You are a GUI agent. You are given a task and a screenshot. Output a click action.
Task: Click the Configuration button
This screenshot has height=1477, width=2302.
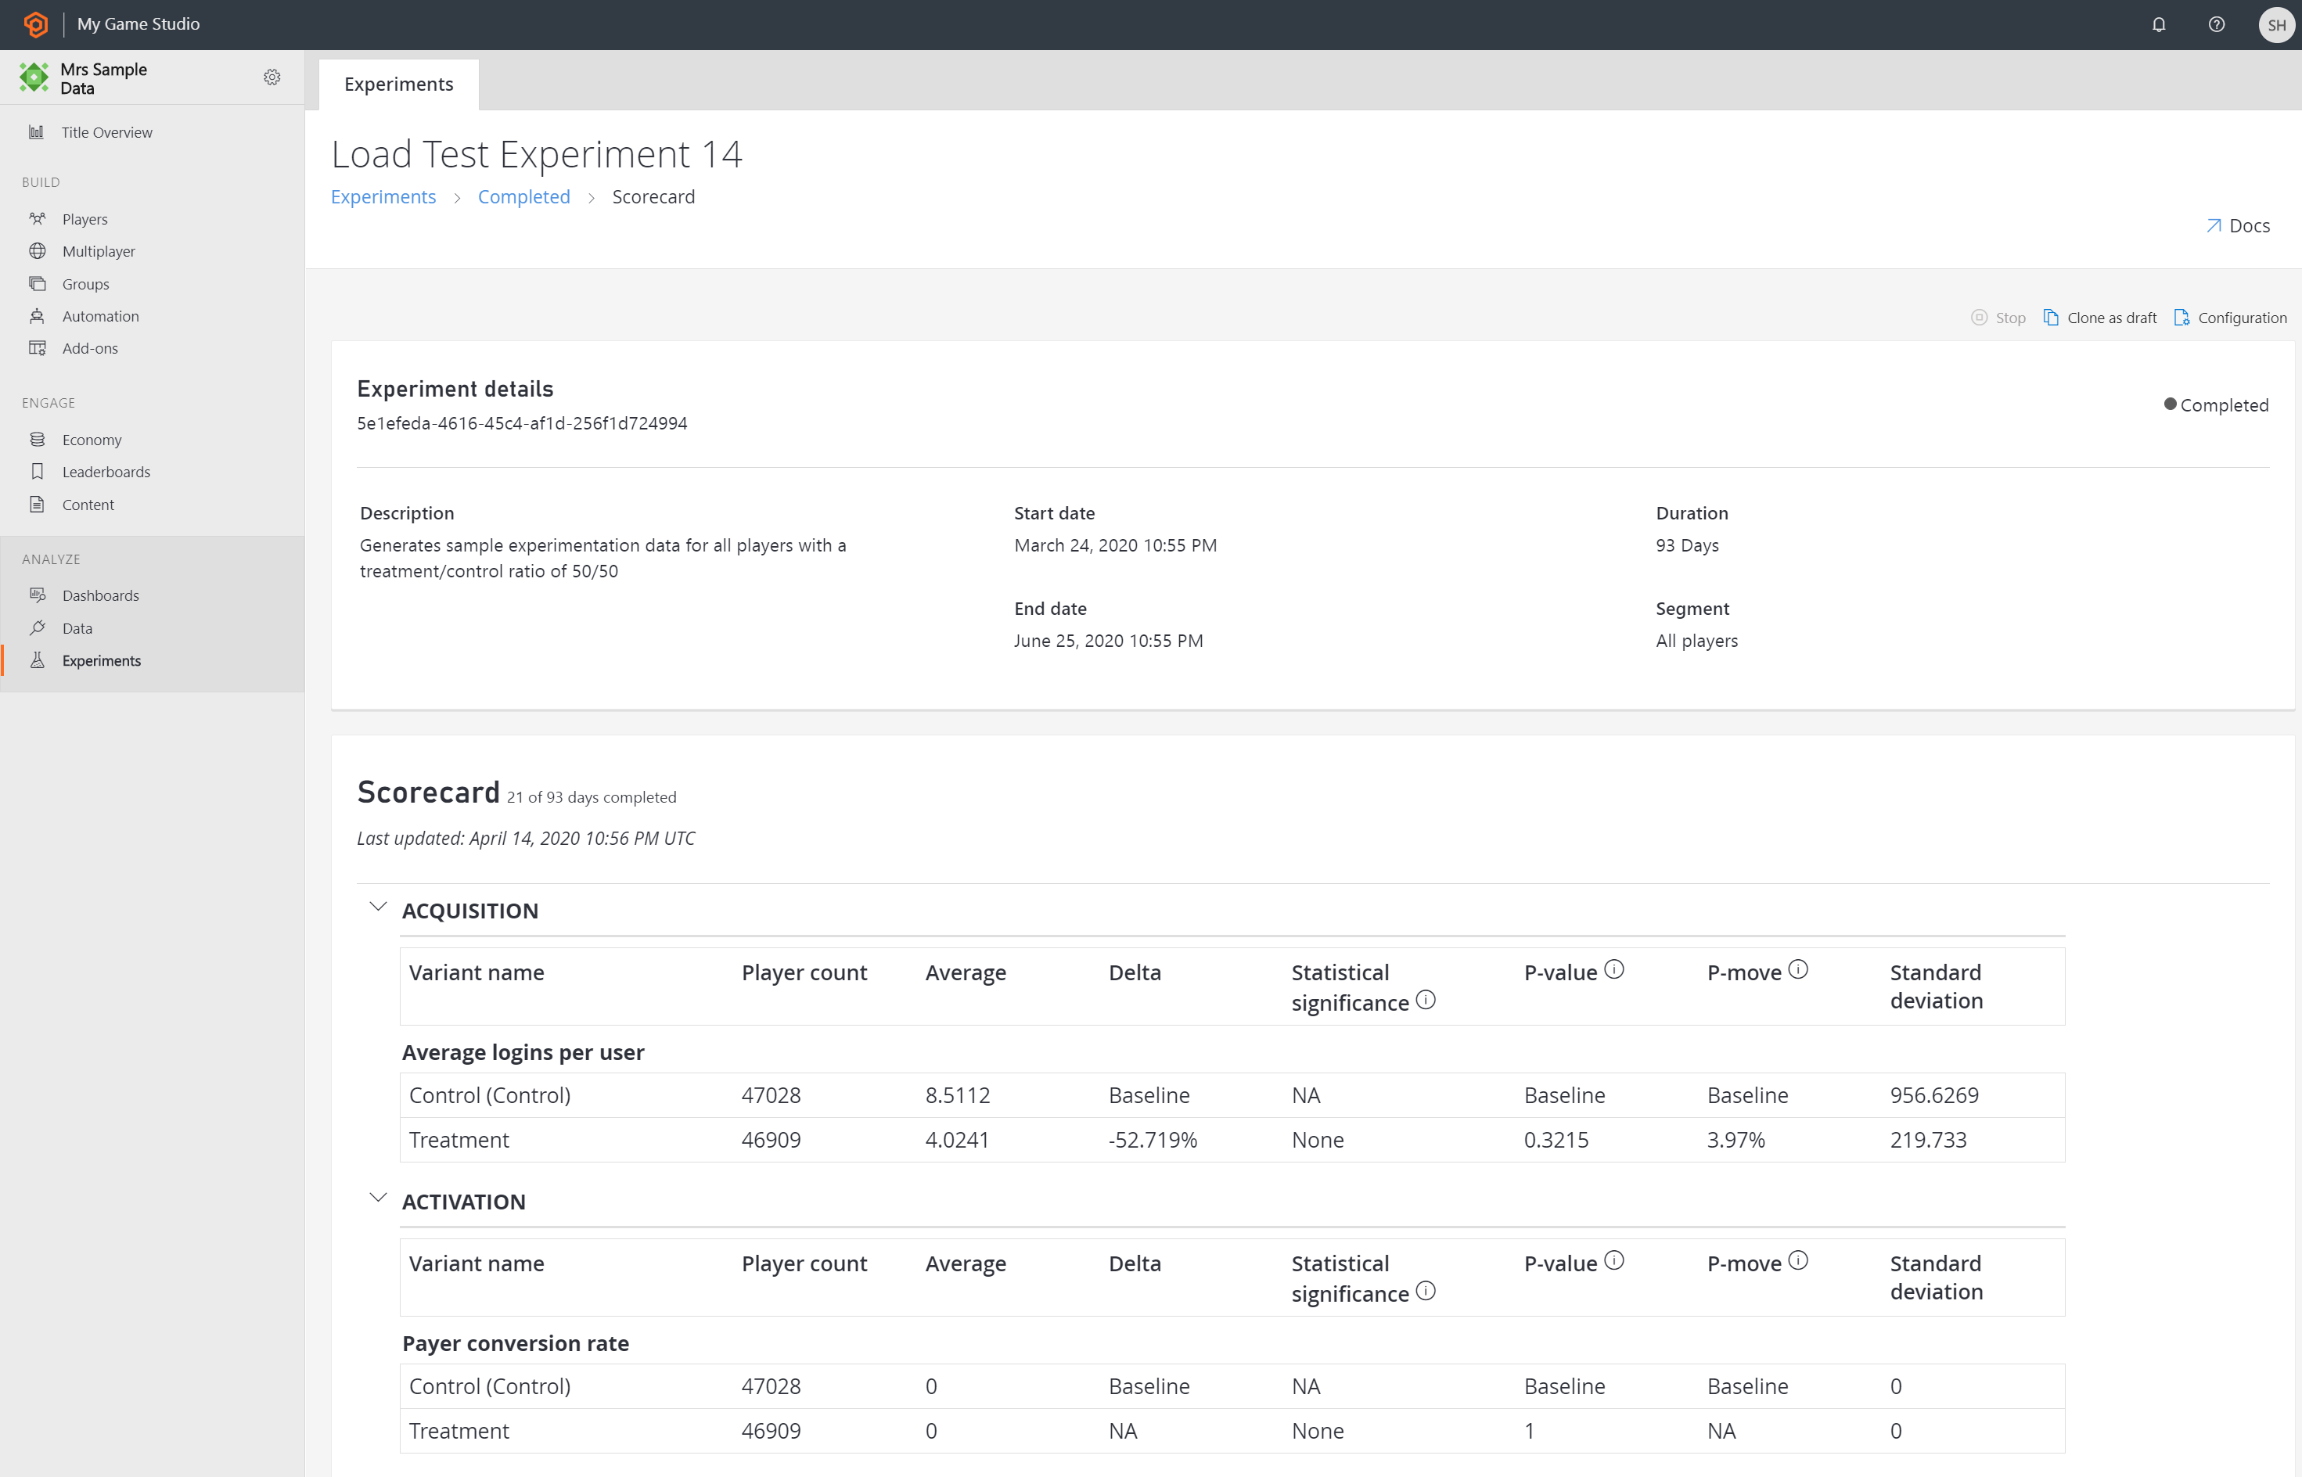tap(2232, 317)
